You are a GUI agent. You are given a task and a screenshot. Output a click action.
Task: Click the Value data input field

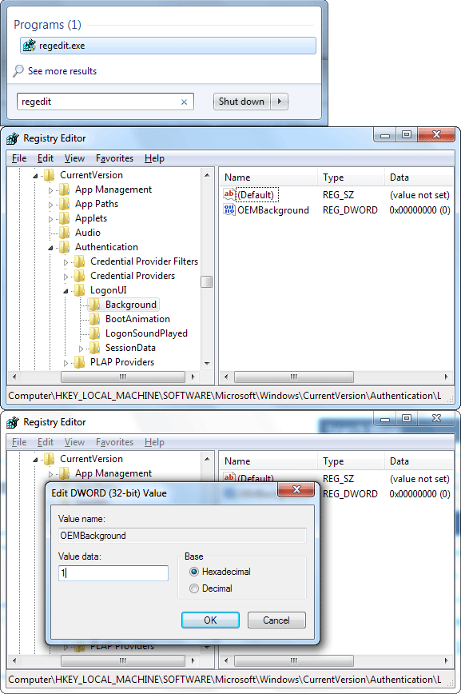coord(113,573)
